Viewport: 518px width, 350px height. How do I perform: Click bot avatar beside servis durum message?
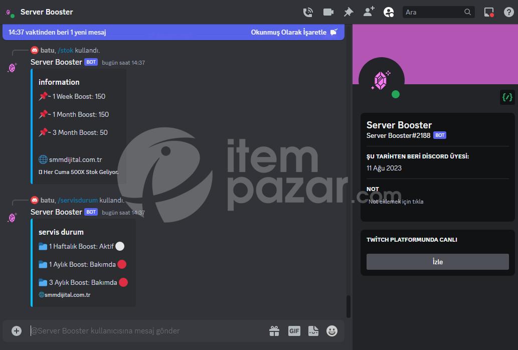point(12,218)
